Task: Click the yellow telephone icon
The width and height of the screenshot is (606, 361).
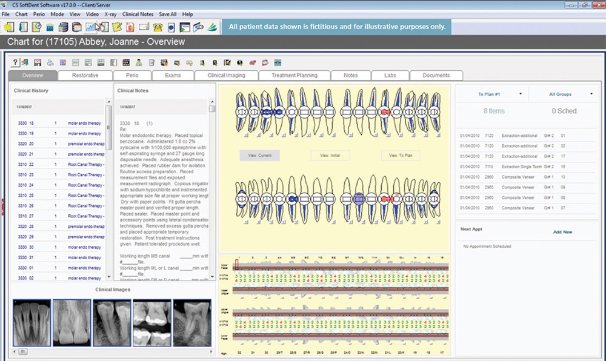Action: pos(158,27)
